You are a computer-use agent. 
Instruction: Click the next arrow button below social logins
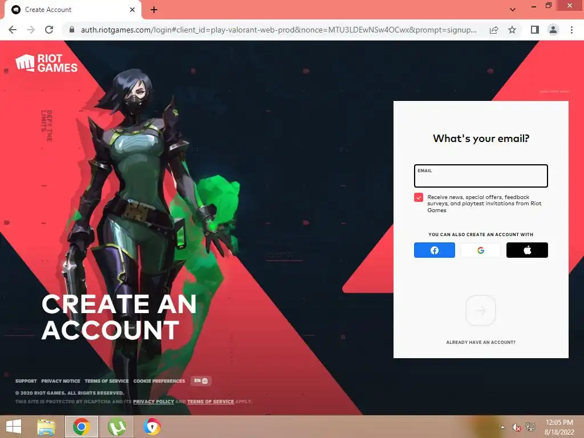pyautogui.click(x=480, y=310)
